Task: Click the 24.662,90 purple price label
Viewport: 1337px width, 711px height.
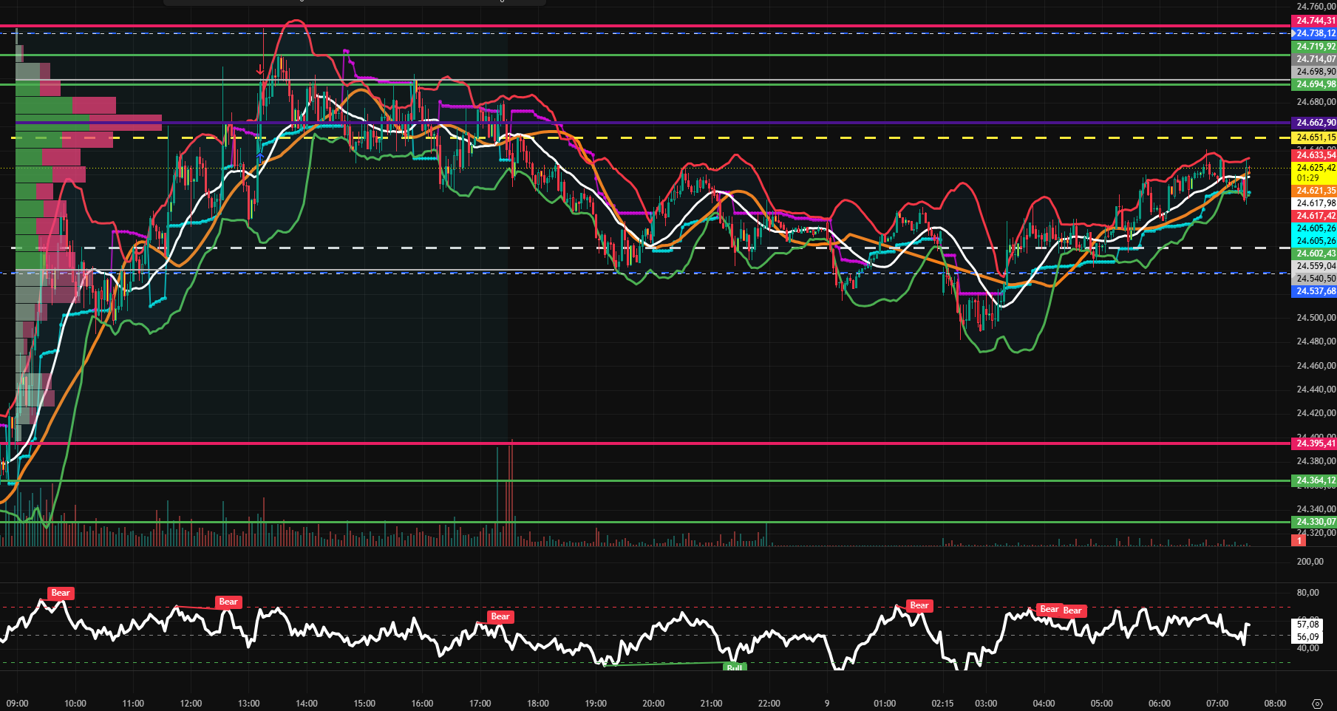Action: [1314, 123]
